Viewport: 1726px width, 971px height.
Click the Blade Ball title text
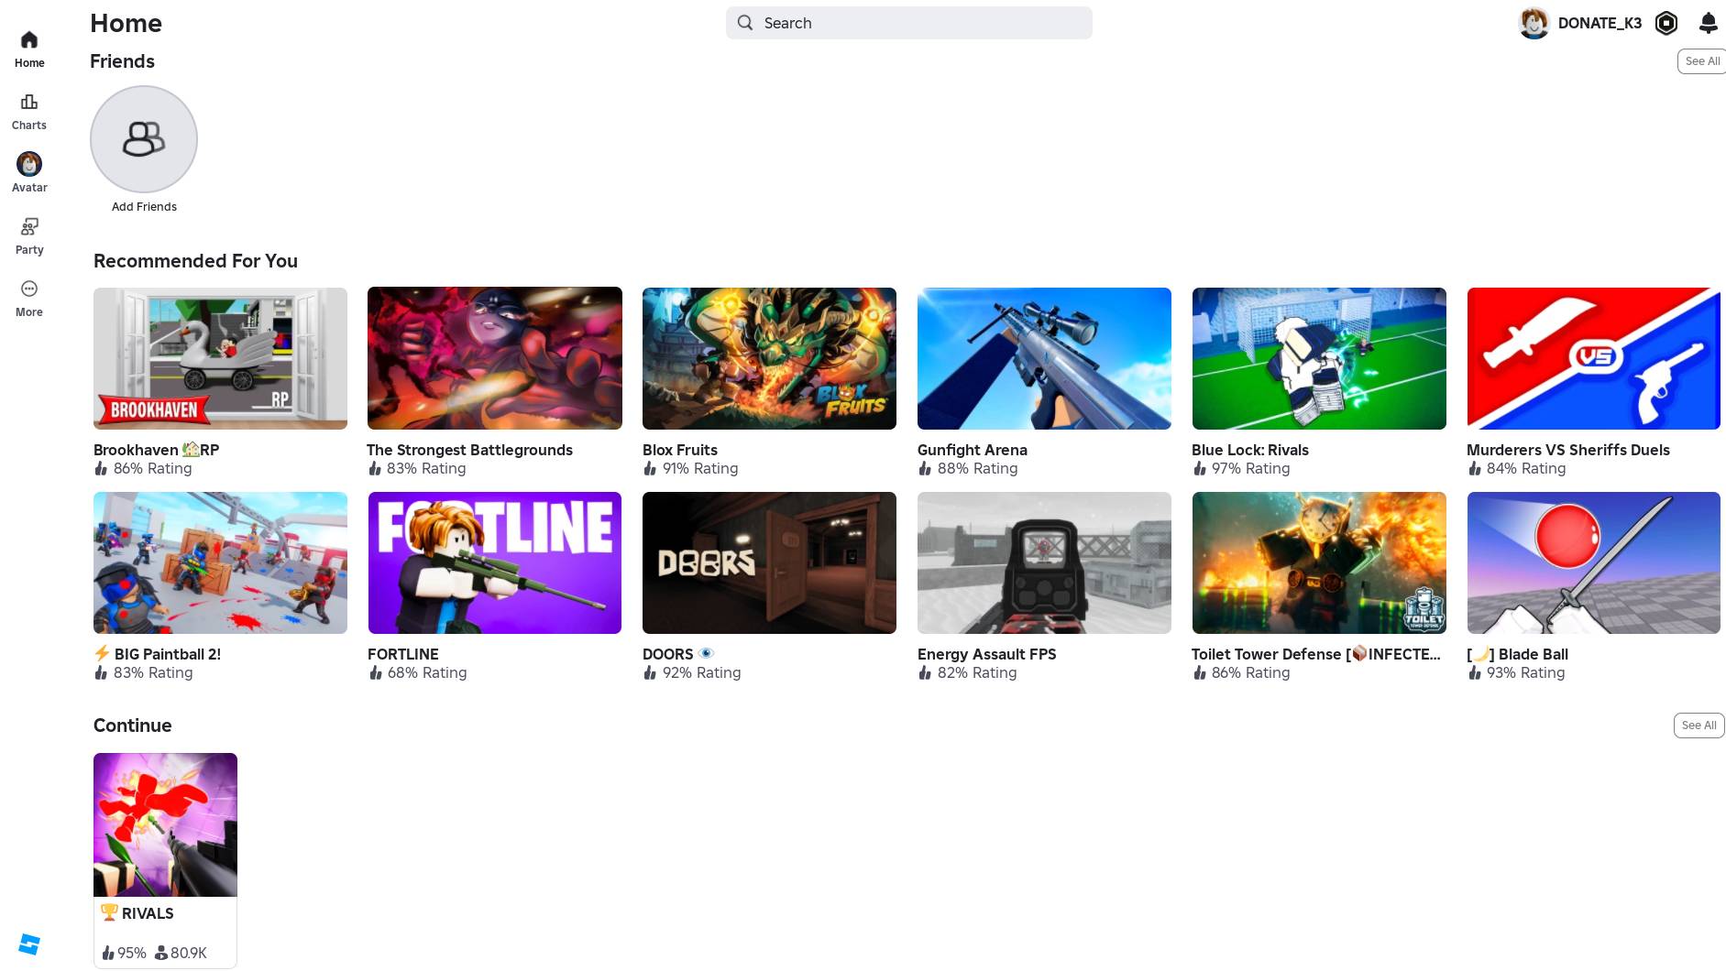pos(1518,654)
